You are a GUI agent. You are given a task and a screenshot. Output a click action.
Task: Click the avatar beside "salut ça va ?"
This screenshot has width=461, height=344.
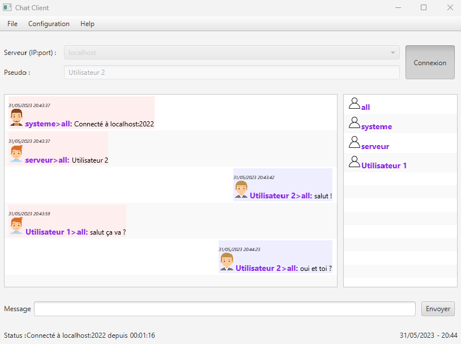tap(16, 226)
